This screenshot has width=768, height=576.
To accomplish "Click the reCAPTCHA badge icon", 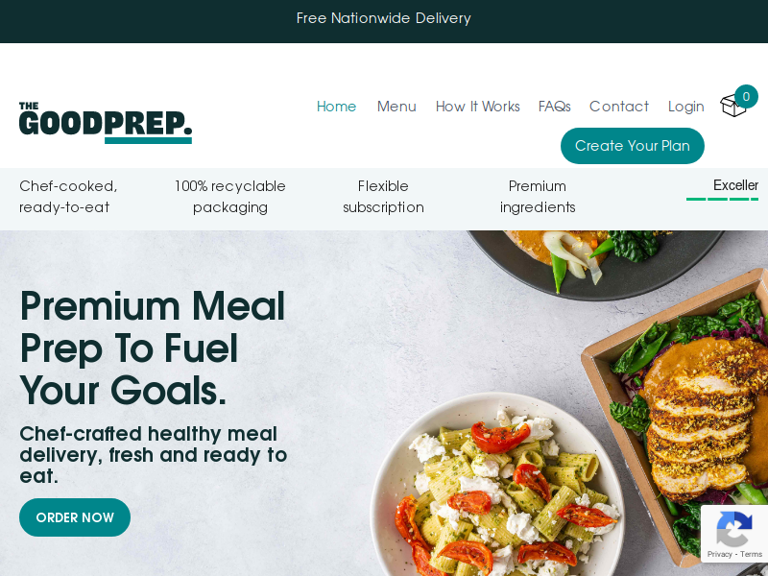I will pos(733,529).
